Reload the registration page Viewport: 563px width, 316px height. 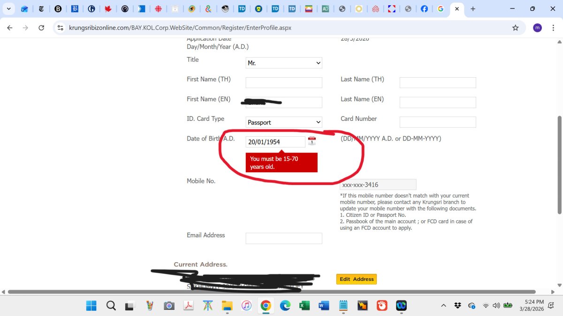[x=41, y=28]
